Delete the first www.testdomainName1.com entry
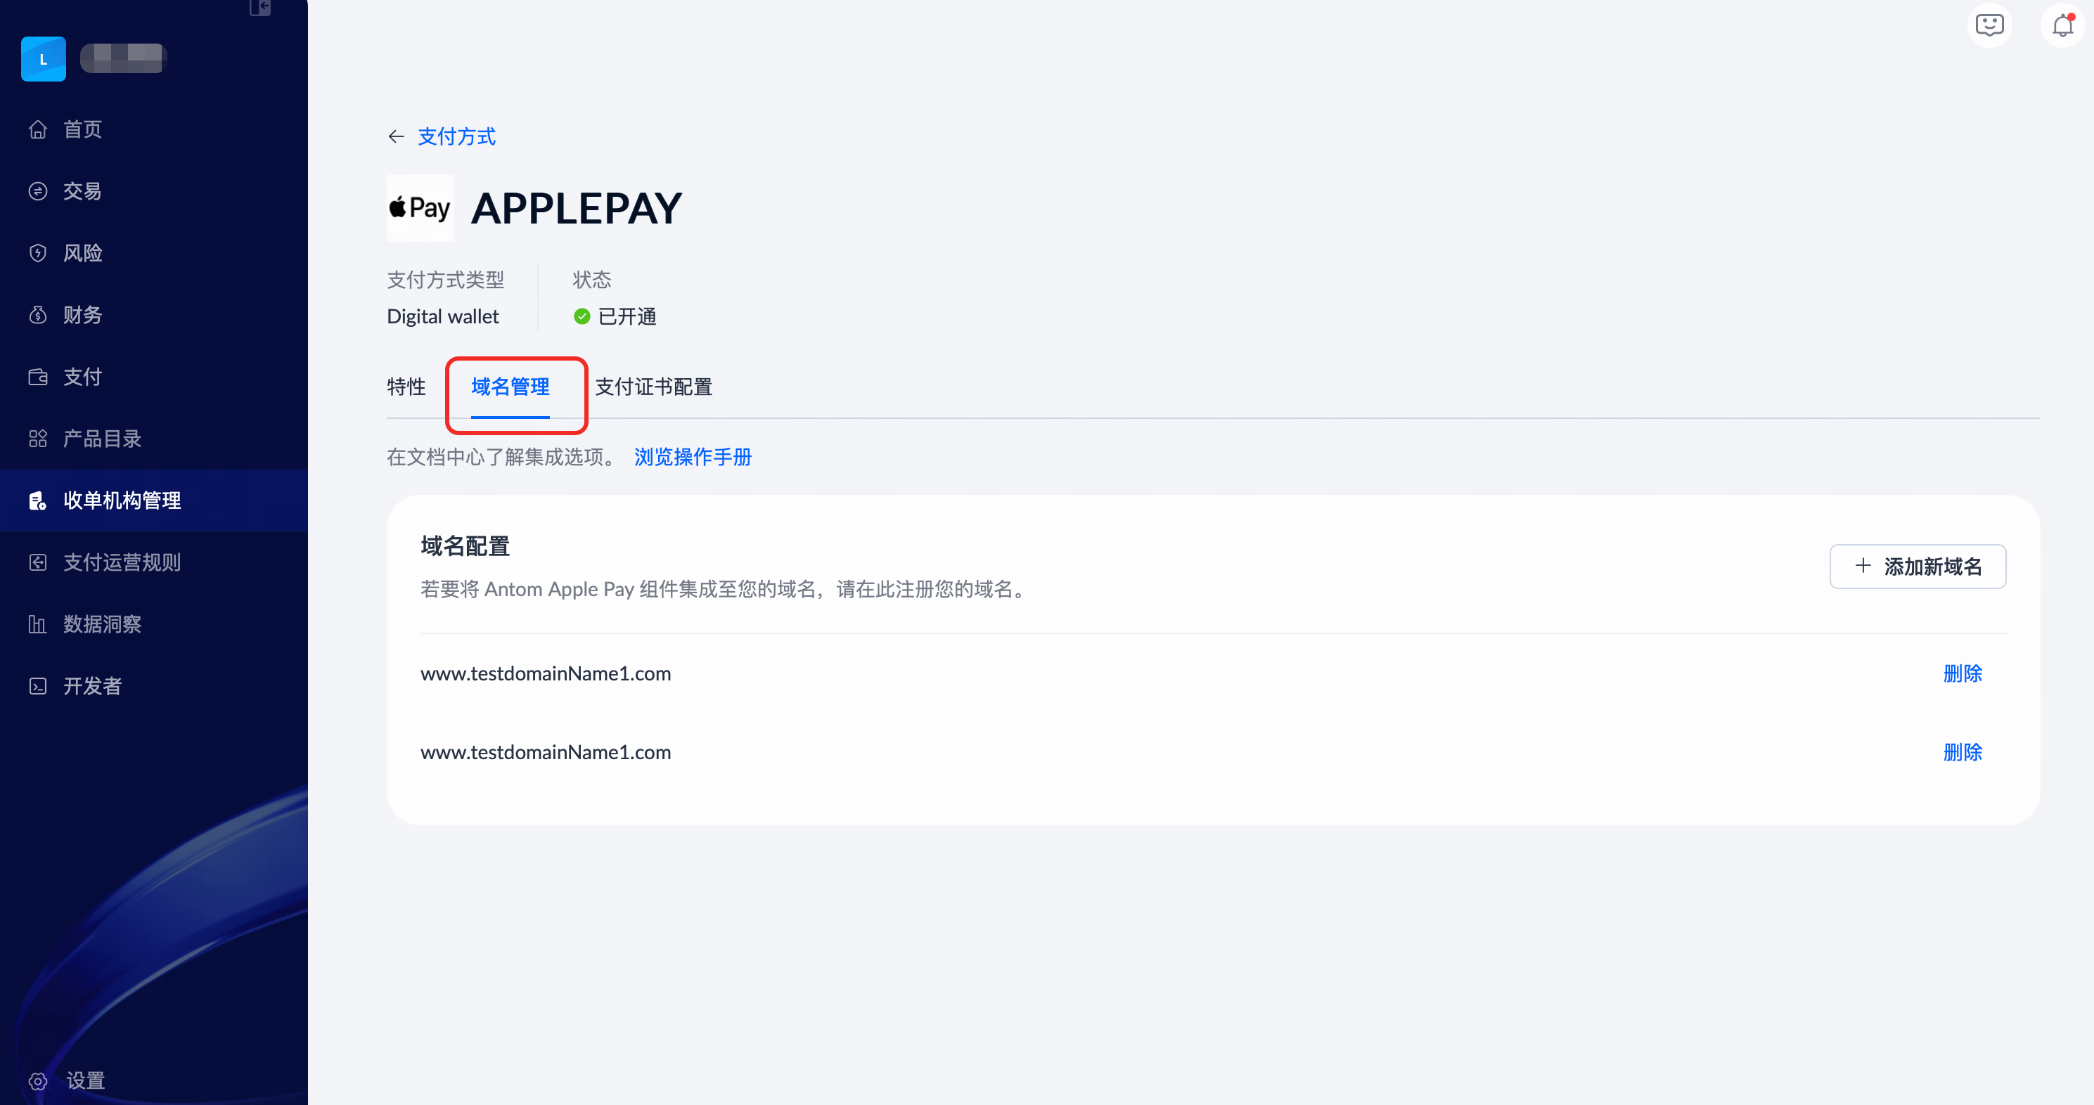The width and height of the screenshot is (2094, 1105). coord(1962,673)
